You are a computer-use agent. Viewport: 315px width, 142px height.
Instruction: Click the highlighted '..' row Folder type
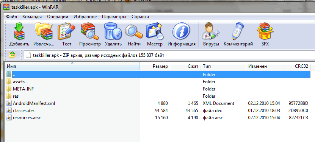pyautogui.click(x=209, y=75)
